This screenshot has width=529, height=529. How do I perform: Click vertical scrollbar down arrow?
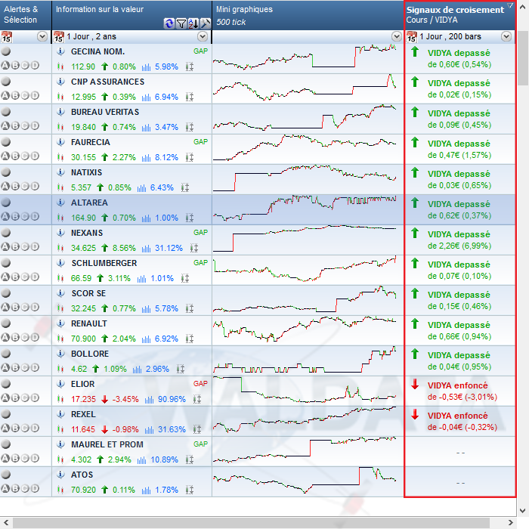click(523, 510)
